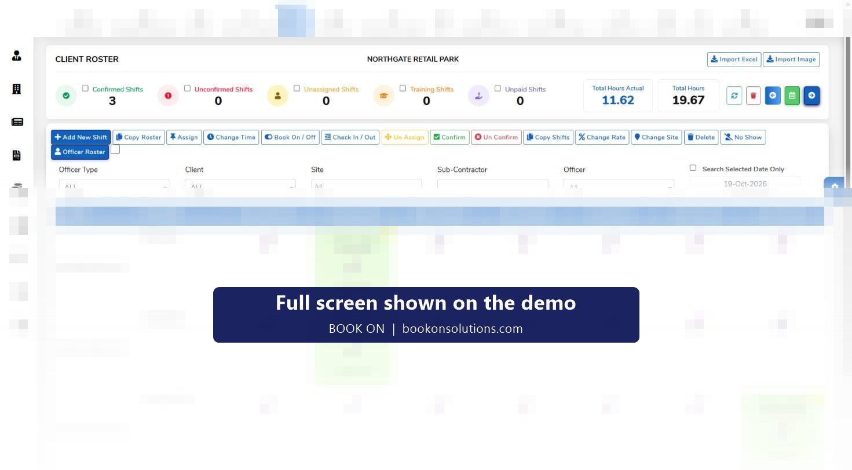Click the green Confirm button
The image size is (852, 470).
(x=449, y=137)
